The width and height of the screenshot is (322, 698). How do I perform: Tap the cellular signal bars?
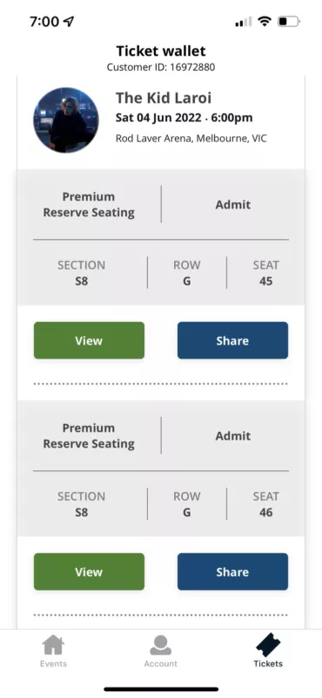pyautogui.click(x=244, y=21)
